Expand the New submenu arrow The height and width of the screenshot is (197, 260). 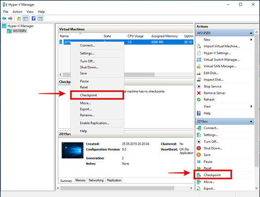[251, 40]
